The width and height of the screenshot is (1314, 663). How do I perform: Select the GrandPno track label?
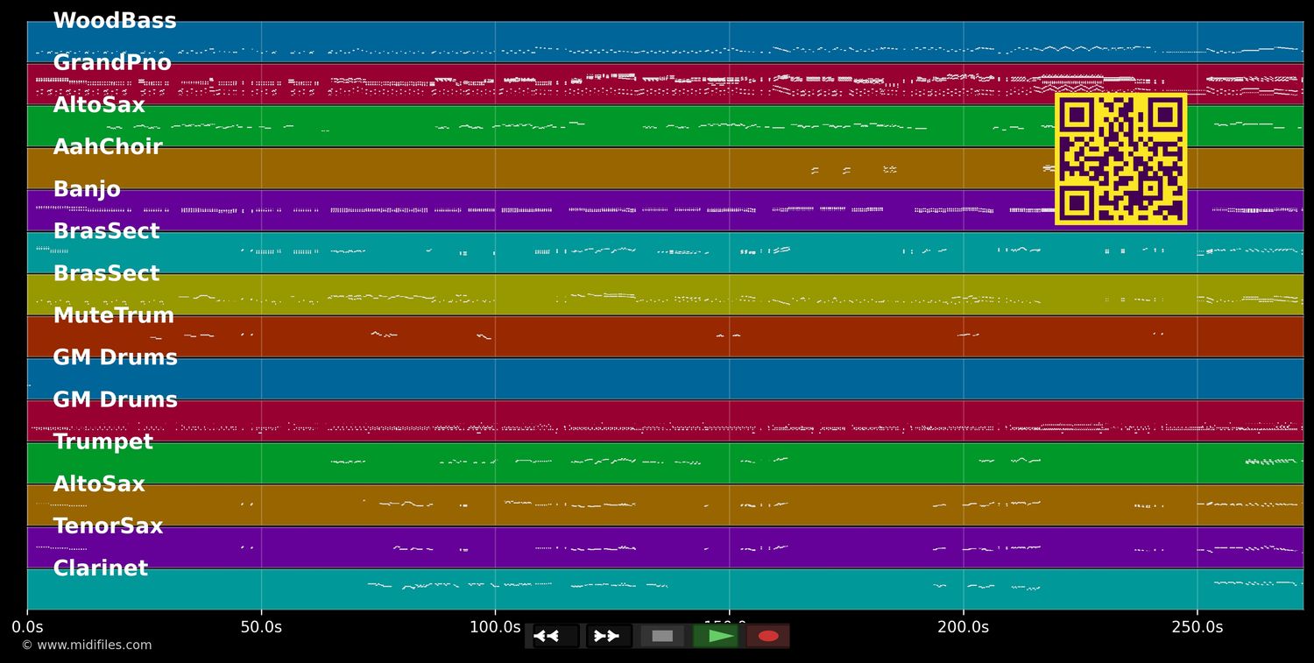[x=113, y=62]
